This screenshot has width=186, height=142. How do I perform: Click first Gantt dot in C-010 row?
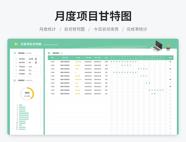[152, 94]
